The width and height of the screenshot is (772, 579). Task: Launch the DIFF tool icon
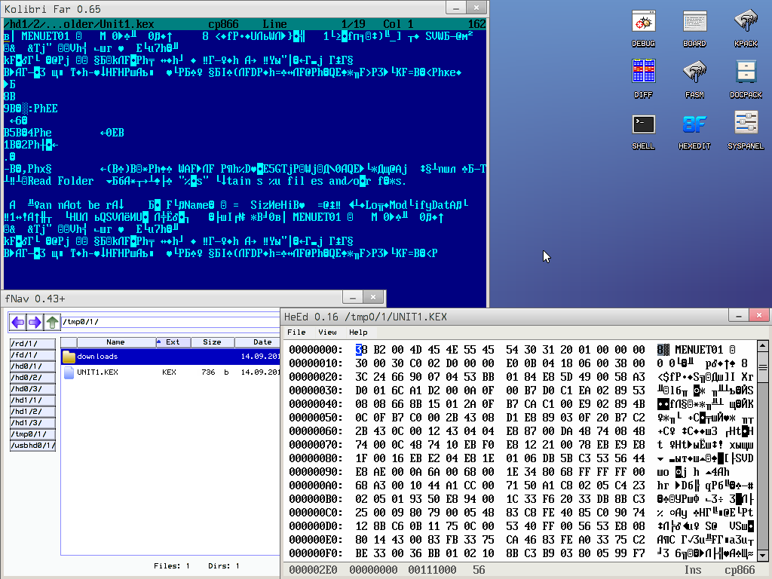click(643, 75)
